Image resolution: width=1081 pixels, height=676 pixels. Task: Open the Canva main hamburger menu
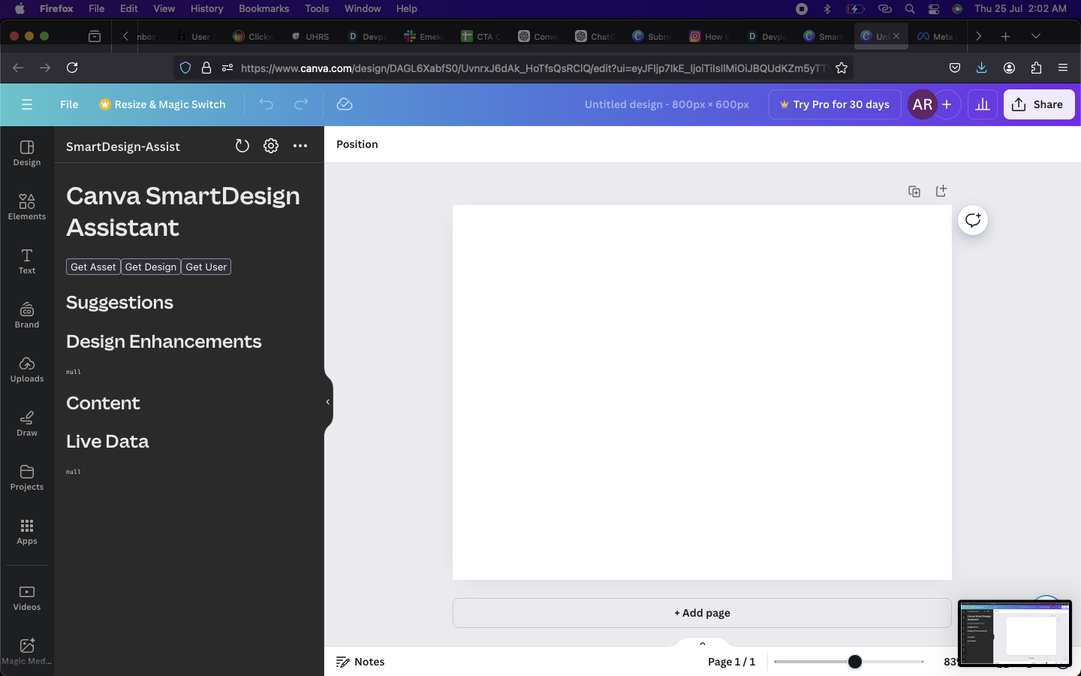27,104
